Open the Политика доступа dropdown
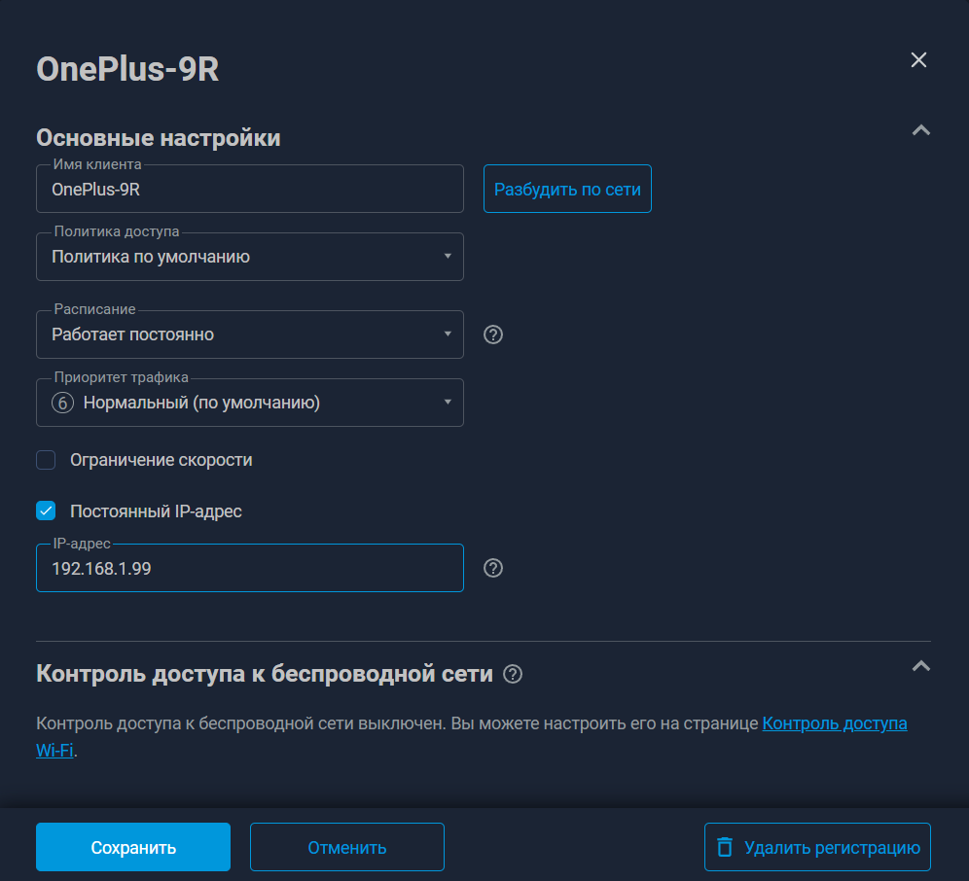969x881 pixels. coord(250,257)
